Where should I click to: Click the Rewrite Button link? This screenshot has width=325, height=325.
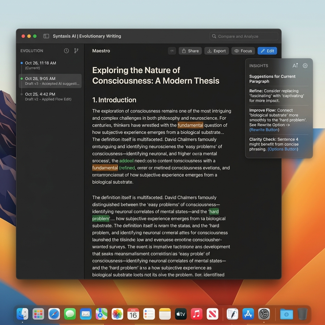click(264, 130)
